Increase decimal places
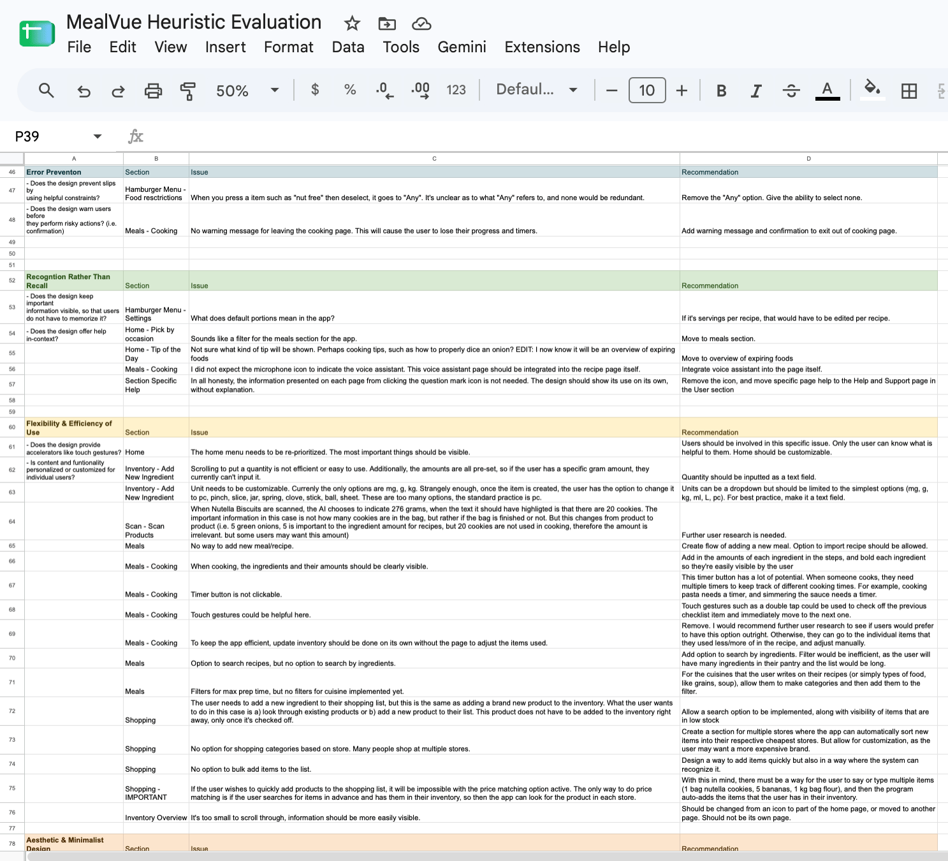The image size is (948, 861). 420,90
